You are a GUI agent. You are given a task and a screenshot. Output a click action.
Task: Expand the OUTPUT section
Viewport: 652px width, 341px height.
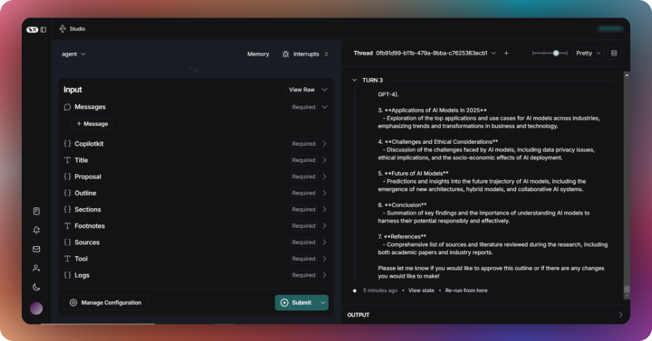pyautogui.click(x=486, y=315)
